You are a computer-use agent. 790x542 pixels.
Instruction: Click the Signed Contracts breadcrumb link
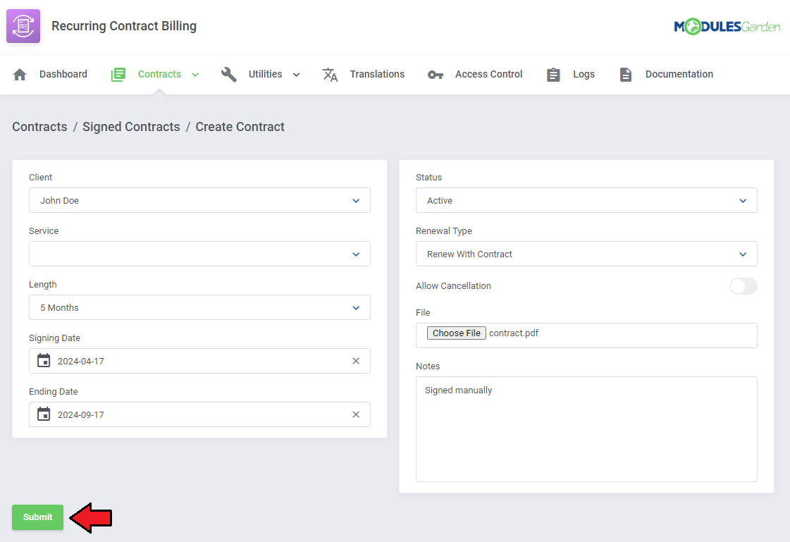131,126
